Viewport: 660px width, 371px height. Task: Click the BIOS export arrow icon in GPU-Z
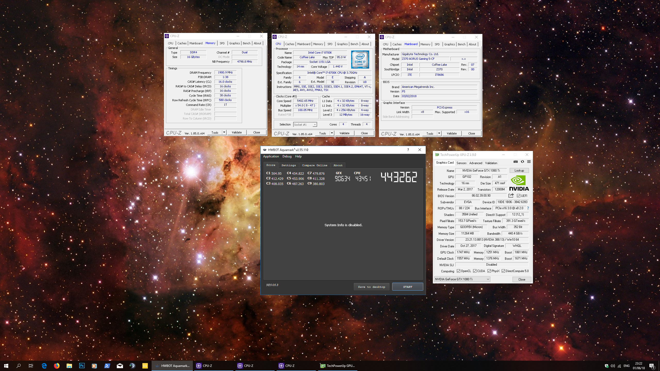tap(511, 196)
